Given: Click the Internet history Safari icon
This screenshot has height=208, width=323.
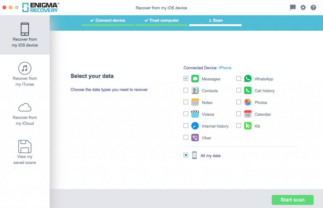Looking at the screenshot, I should point(195,126).
